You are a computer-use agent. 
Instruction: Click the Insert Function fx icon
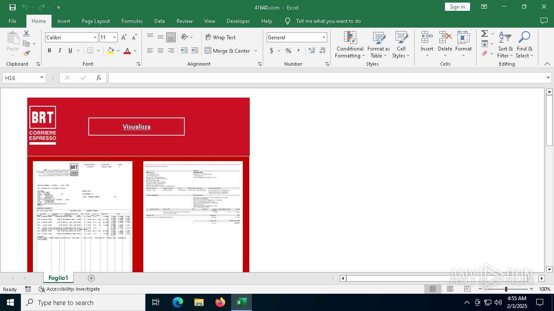[99, 78]
